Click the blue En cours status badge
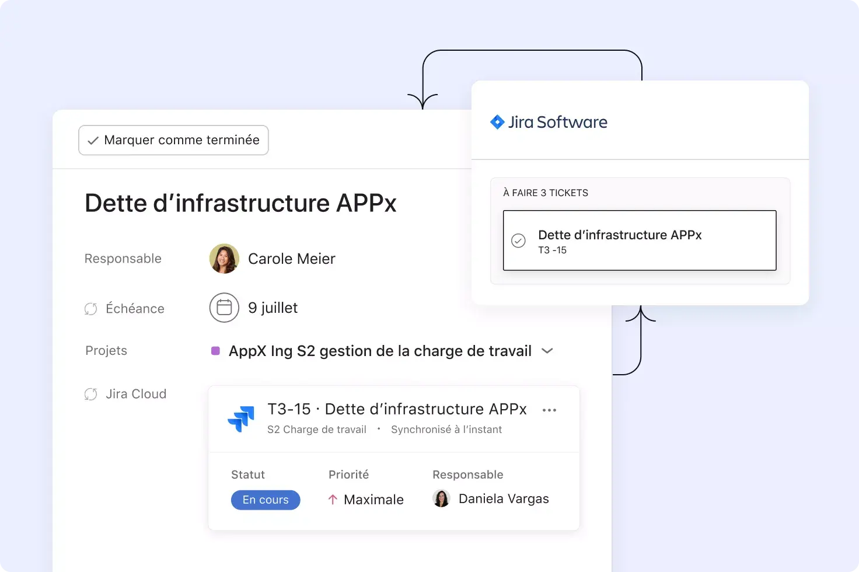 click(266, 500)
